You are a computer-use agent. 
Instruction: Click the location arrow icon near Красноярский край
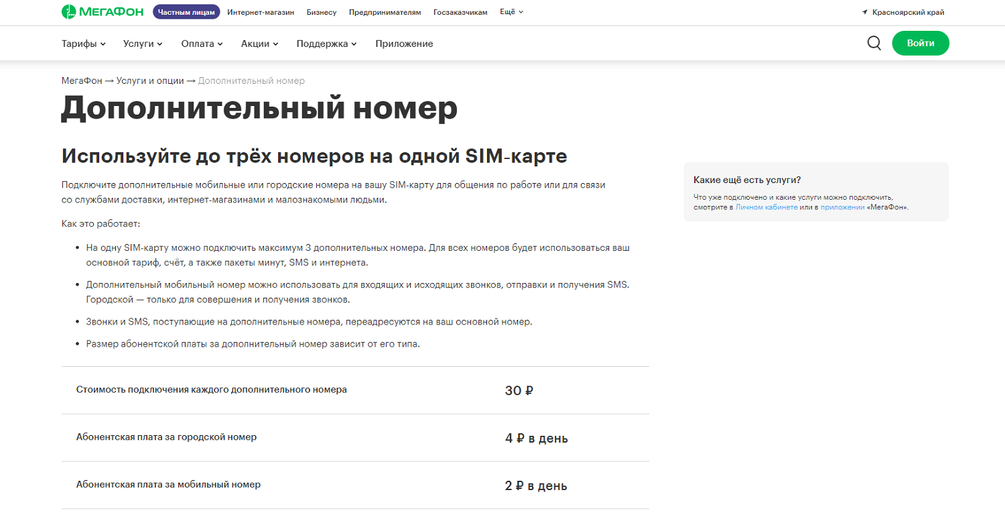[865, 12]
